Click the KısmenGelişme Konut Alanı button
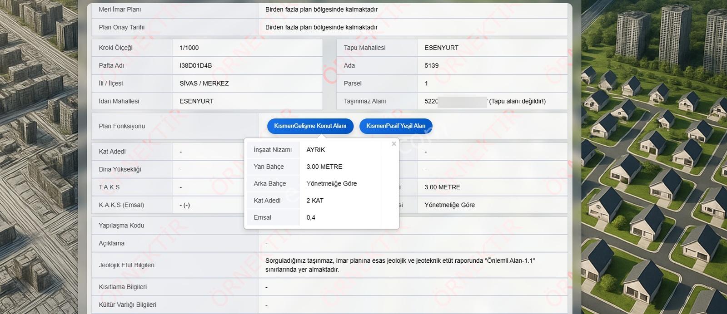The width and height of the screenshot is (727, 314). pyautogui.click(x=310, y=126)
